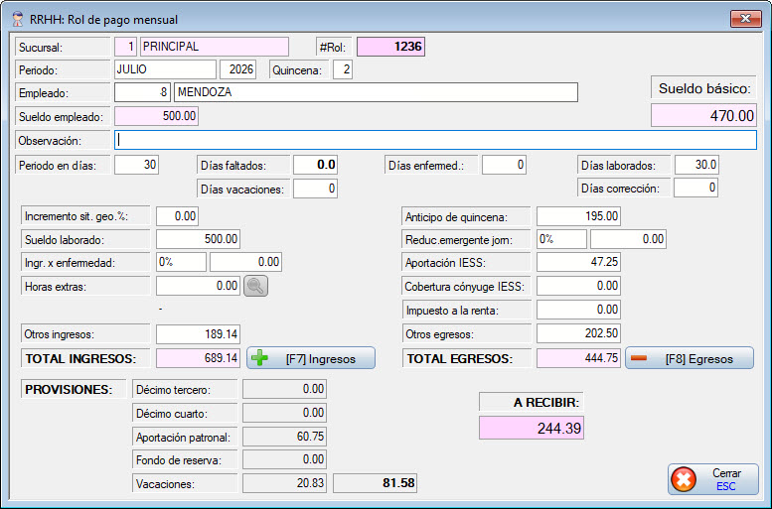Click the magnifier icon beside Horas extras
Image resolution: width=772 pixels, height=509 pixels.
coord(255,286)
